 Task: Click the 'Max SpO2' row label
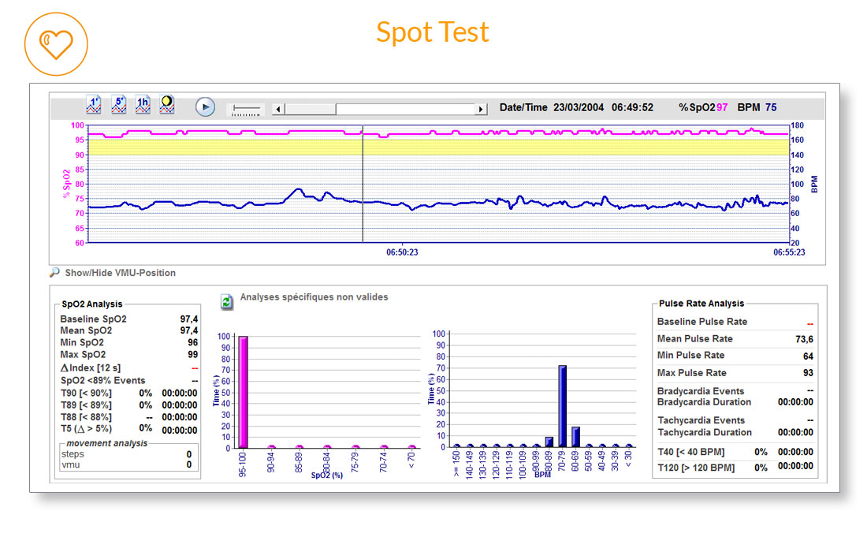point(83,355)
